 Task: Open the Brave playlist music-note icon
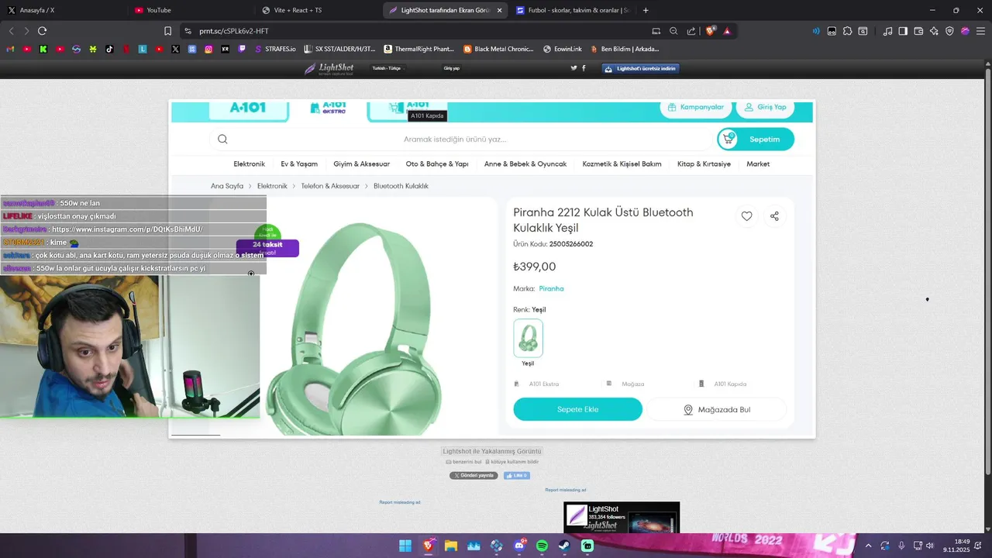(x=887, y=31)
